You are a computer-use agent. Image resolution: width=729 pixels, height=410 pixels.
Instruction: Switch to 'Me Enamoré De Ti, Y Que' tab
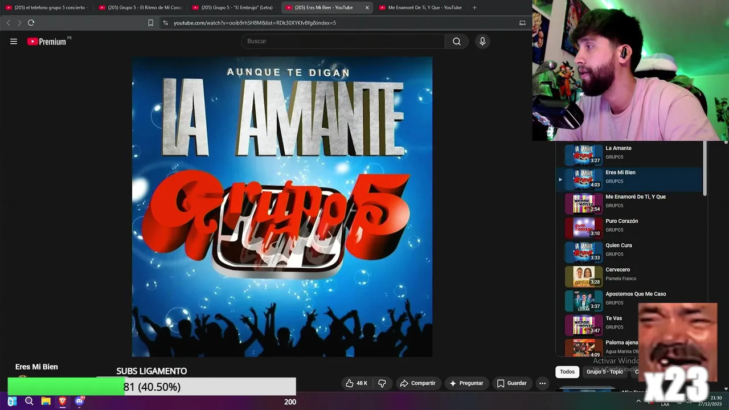pyautogui.click(x=420, y=7)
